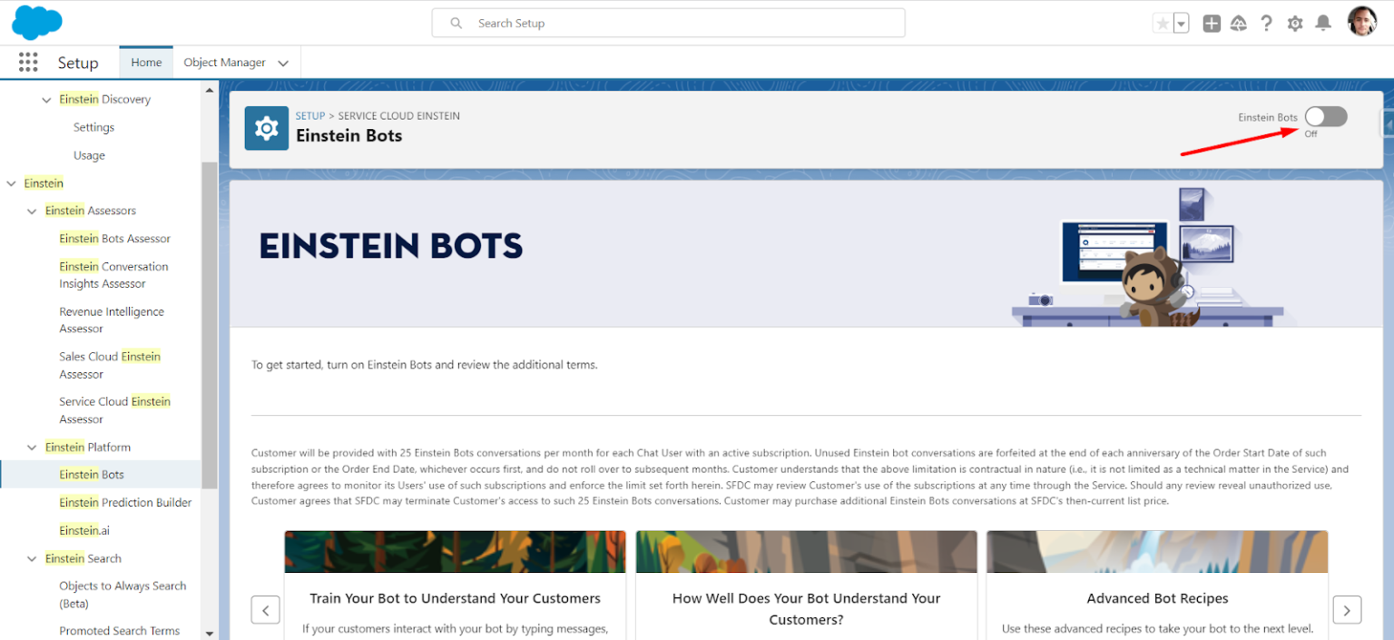
Task: Click the Trailhead guidance icon
Action: coord(1238,24)
